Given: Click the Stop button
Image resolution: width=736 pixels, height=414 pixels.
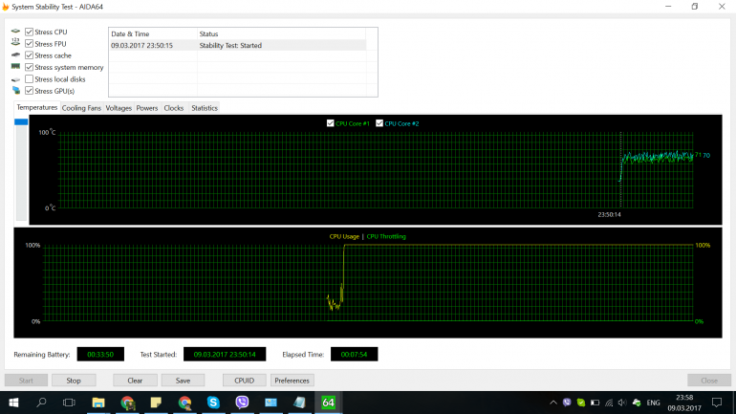Looking at the screenshot, I should [74, 381].
